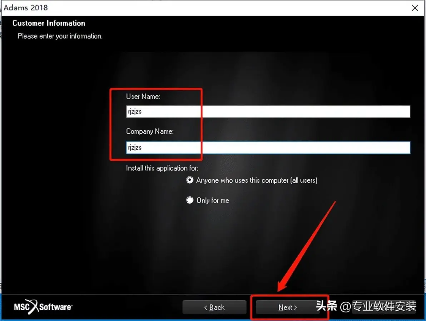Click the 'Install this application for:' label
Viewport: 426px width, 321px height.
[162, 168]
